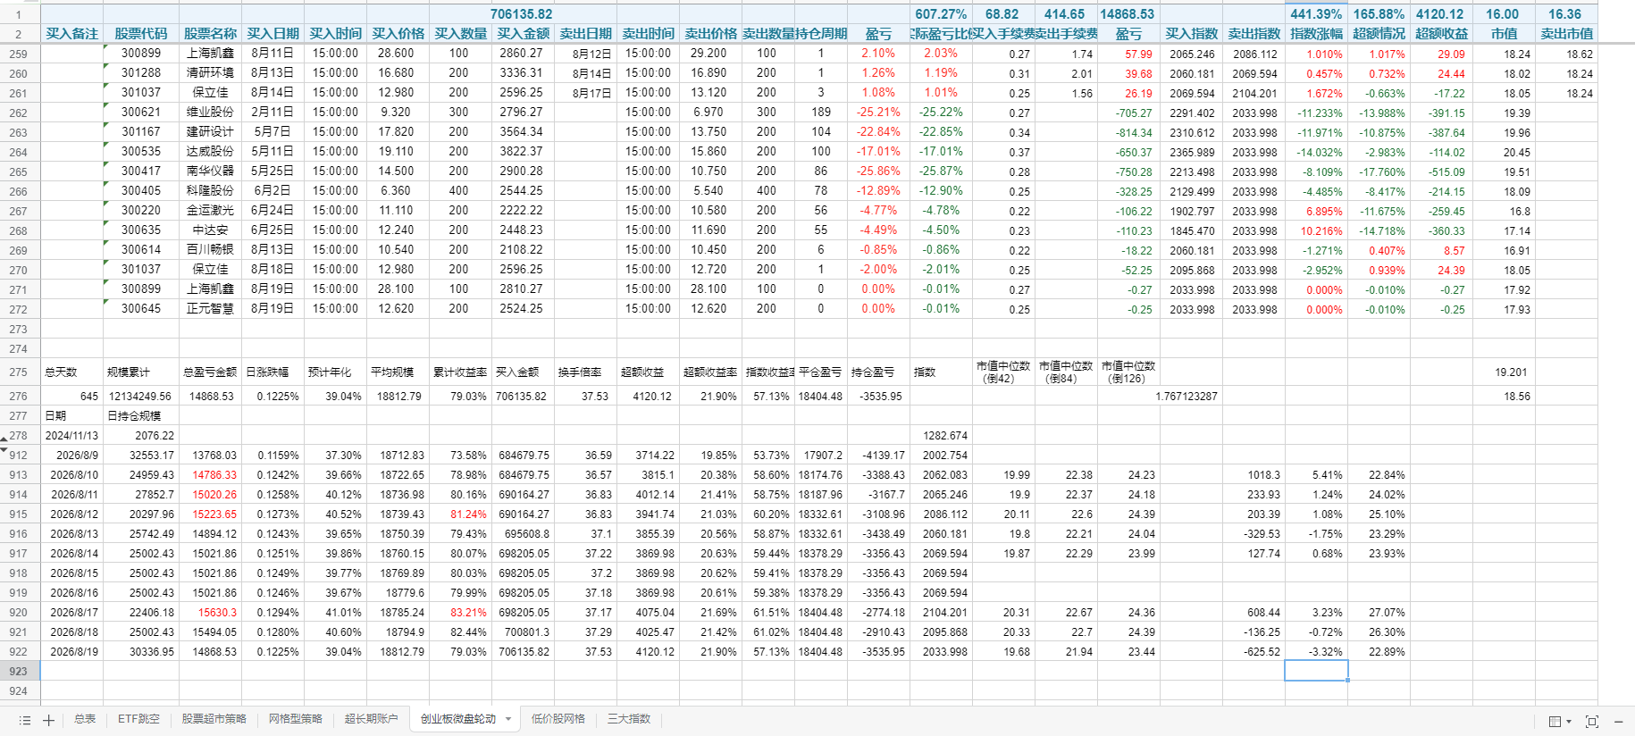Select the total cell 706135.82 in row 1
Image resolution: width=1635 pixels, height=736 pixels.
pyautogui.click(x=522, y=14)
